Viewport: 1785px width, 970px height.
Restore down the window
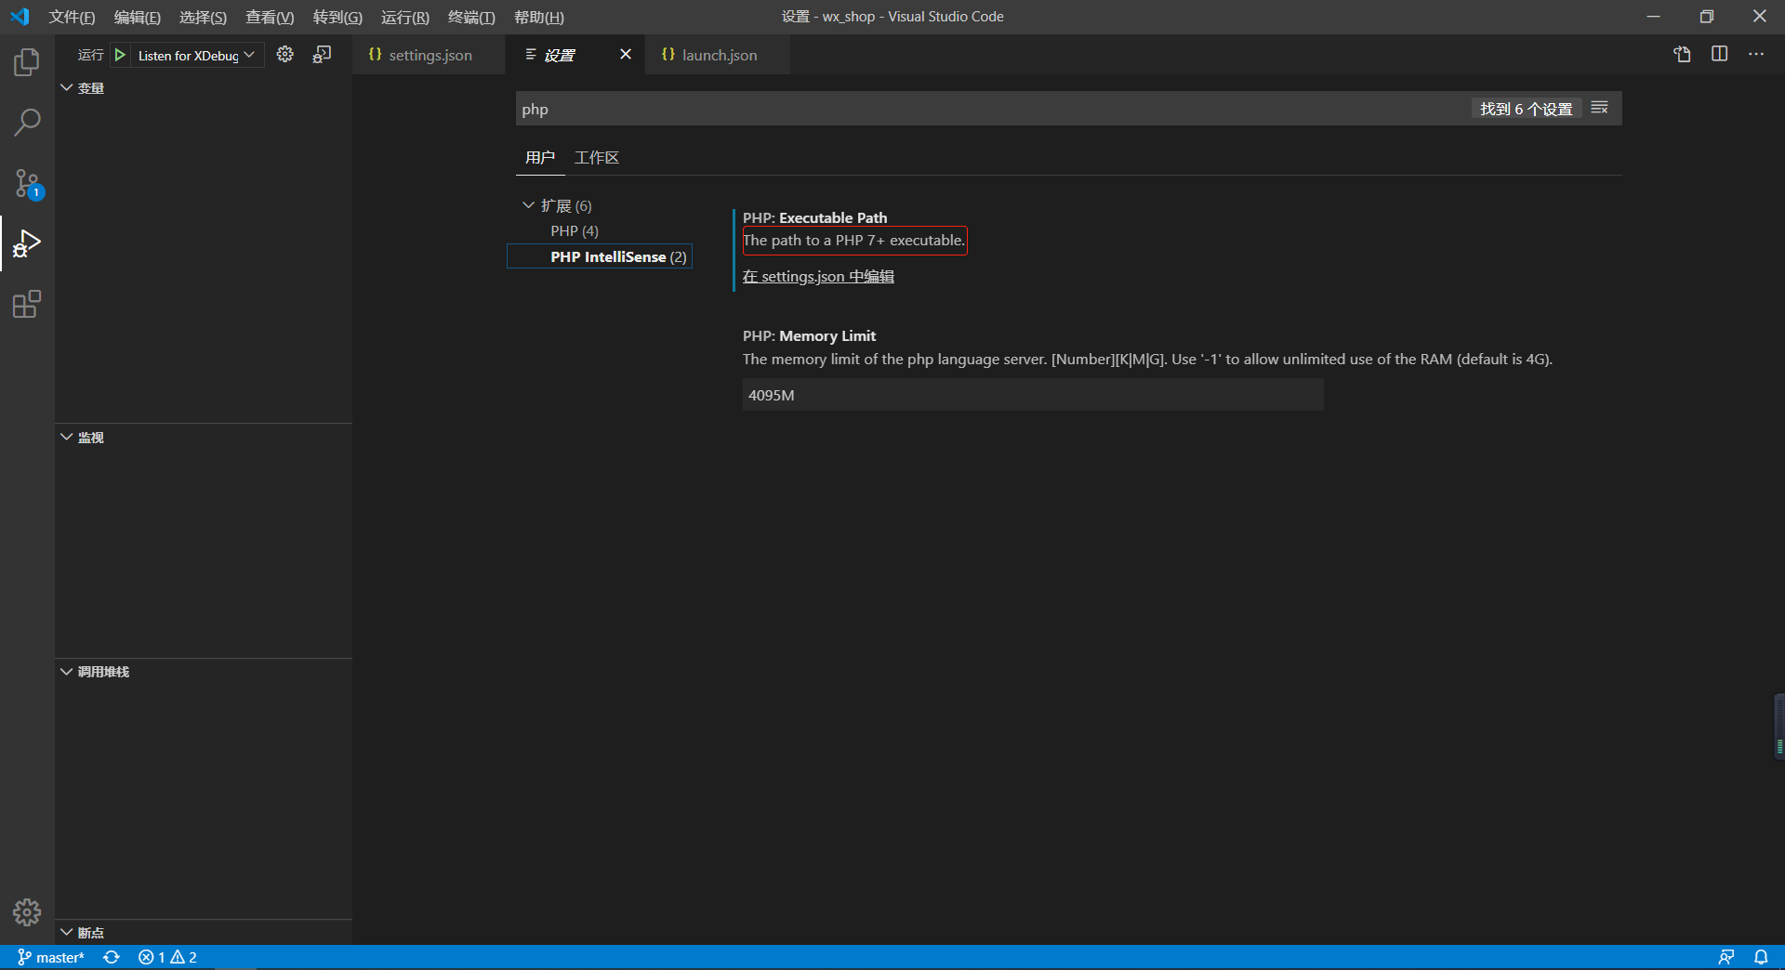pos(1707,17)
